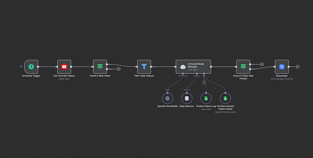
Task: Open the OpenAI Chat Model node
Action: (167, 98)
